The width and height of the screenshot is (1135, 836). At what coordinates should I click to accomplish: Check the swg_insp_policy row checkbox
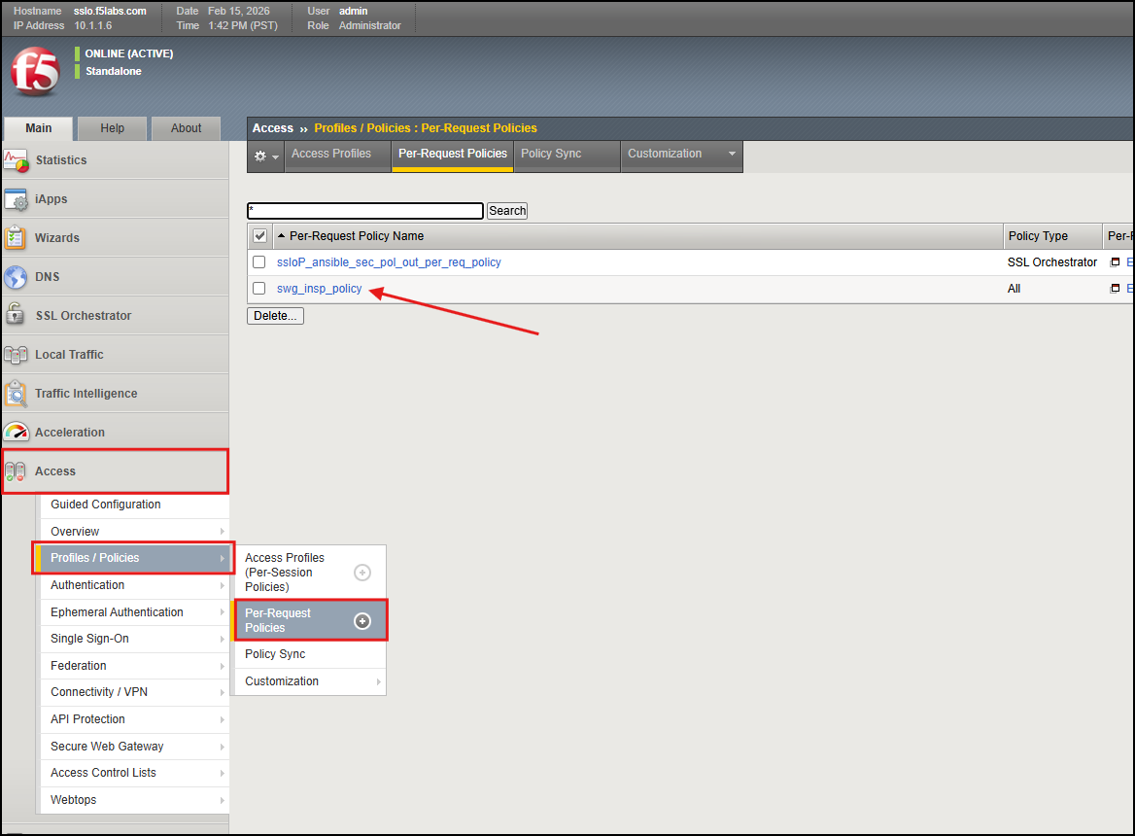(259, 288)
